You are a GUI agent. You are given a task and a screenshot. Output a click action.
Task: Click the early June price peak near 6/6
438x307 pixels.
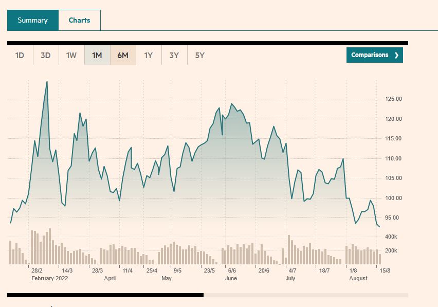click(232, 104)
